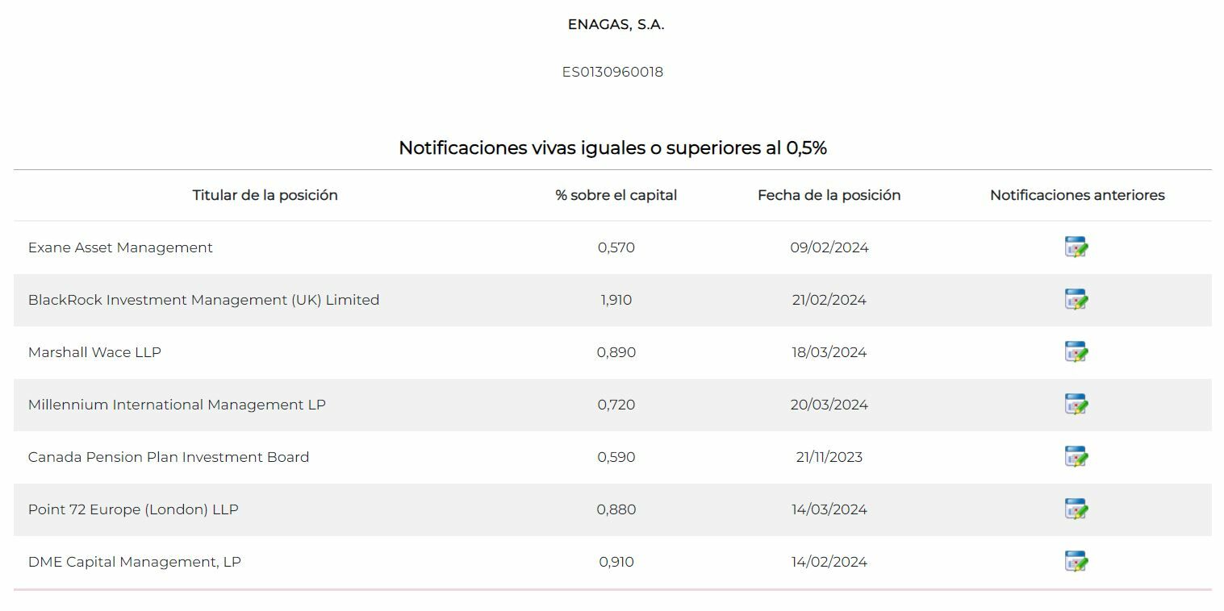View Marshall Wace LLP previous notifications icon
Screen dimensions: 1224x611
[x=1076, y=352]
